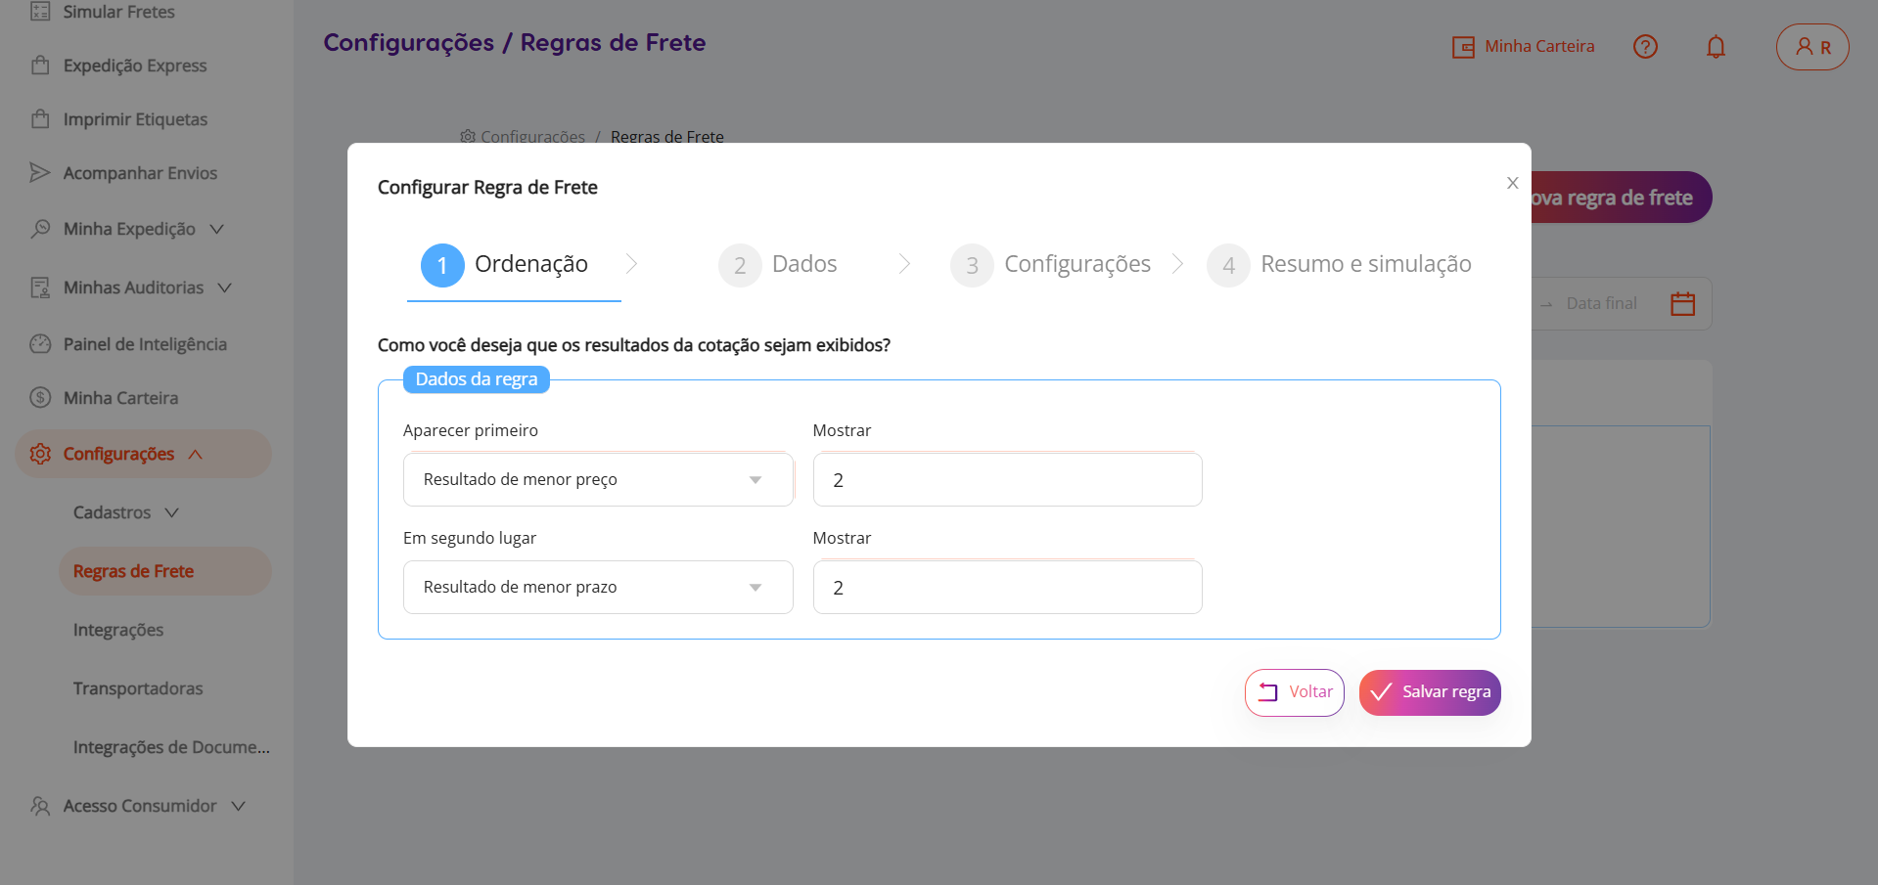Open the Aparecer primeiro dropdown
The width and height of the screenshot is (1878, 885).
[597, 479]
